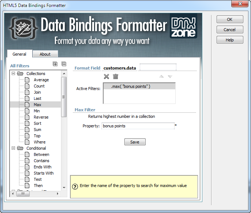Click the document icon beside Contains
This screenshot has width=251, height=213.
click(x=27, y=161)
